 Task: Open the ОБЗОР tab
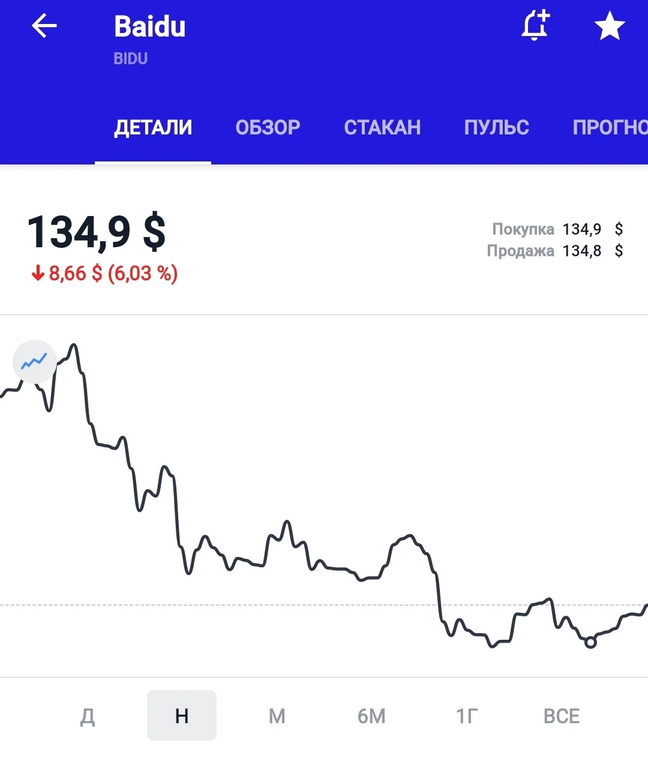coord(268,127)
